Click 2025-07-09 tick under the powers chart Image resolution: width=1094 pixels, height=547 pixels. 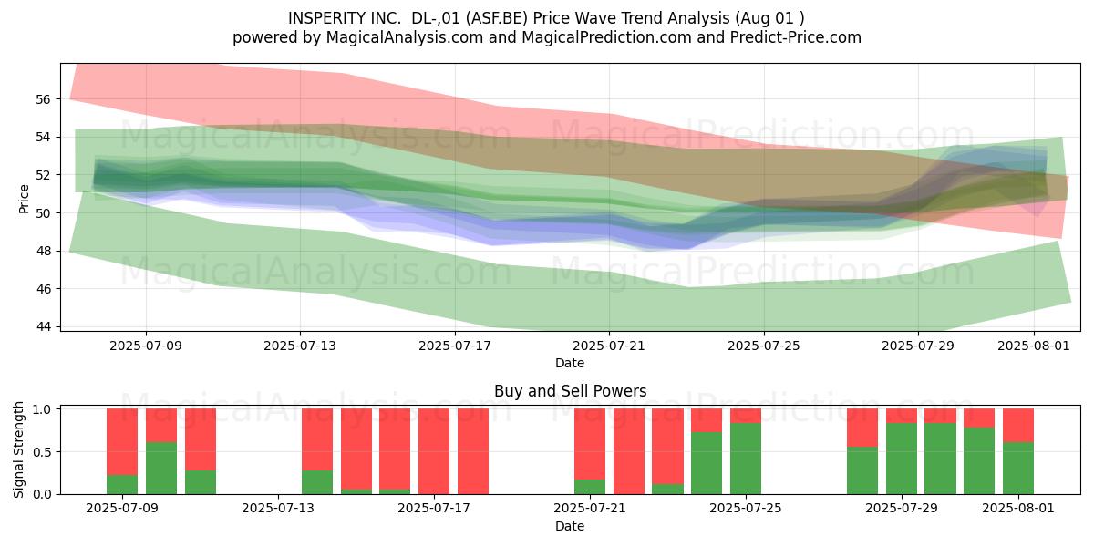[x=122, y=510]
